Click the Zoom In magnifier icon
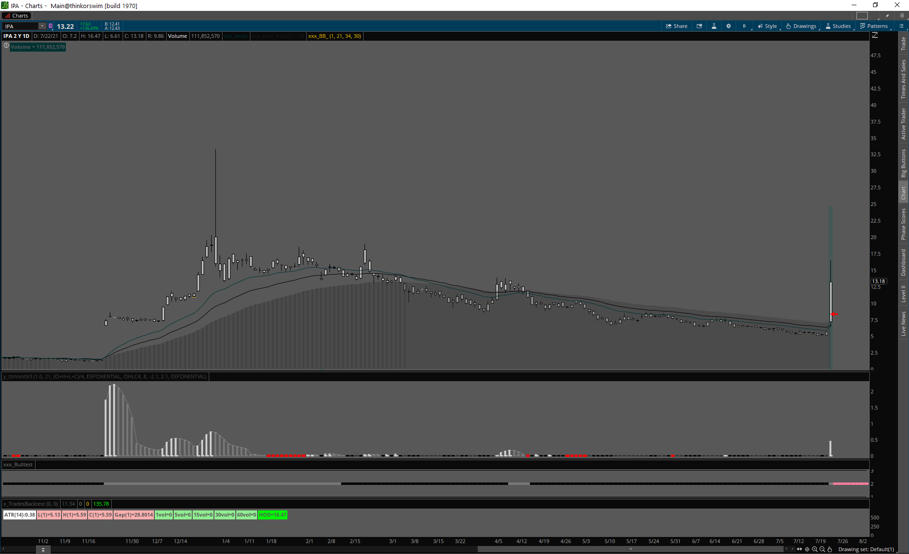The width and height of the screenshot is (909, 554). pos(815,549)
